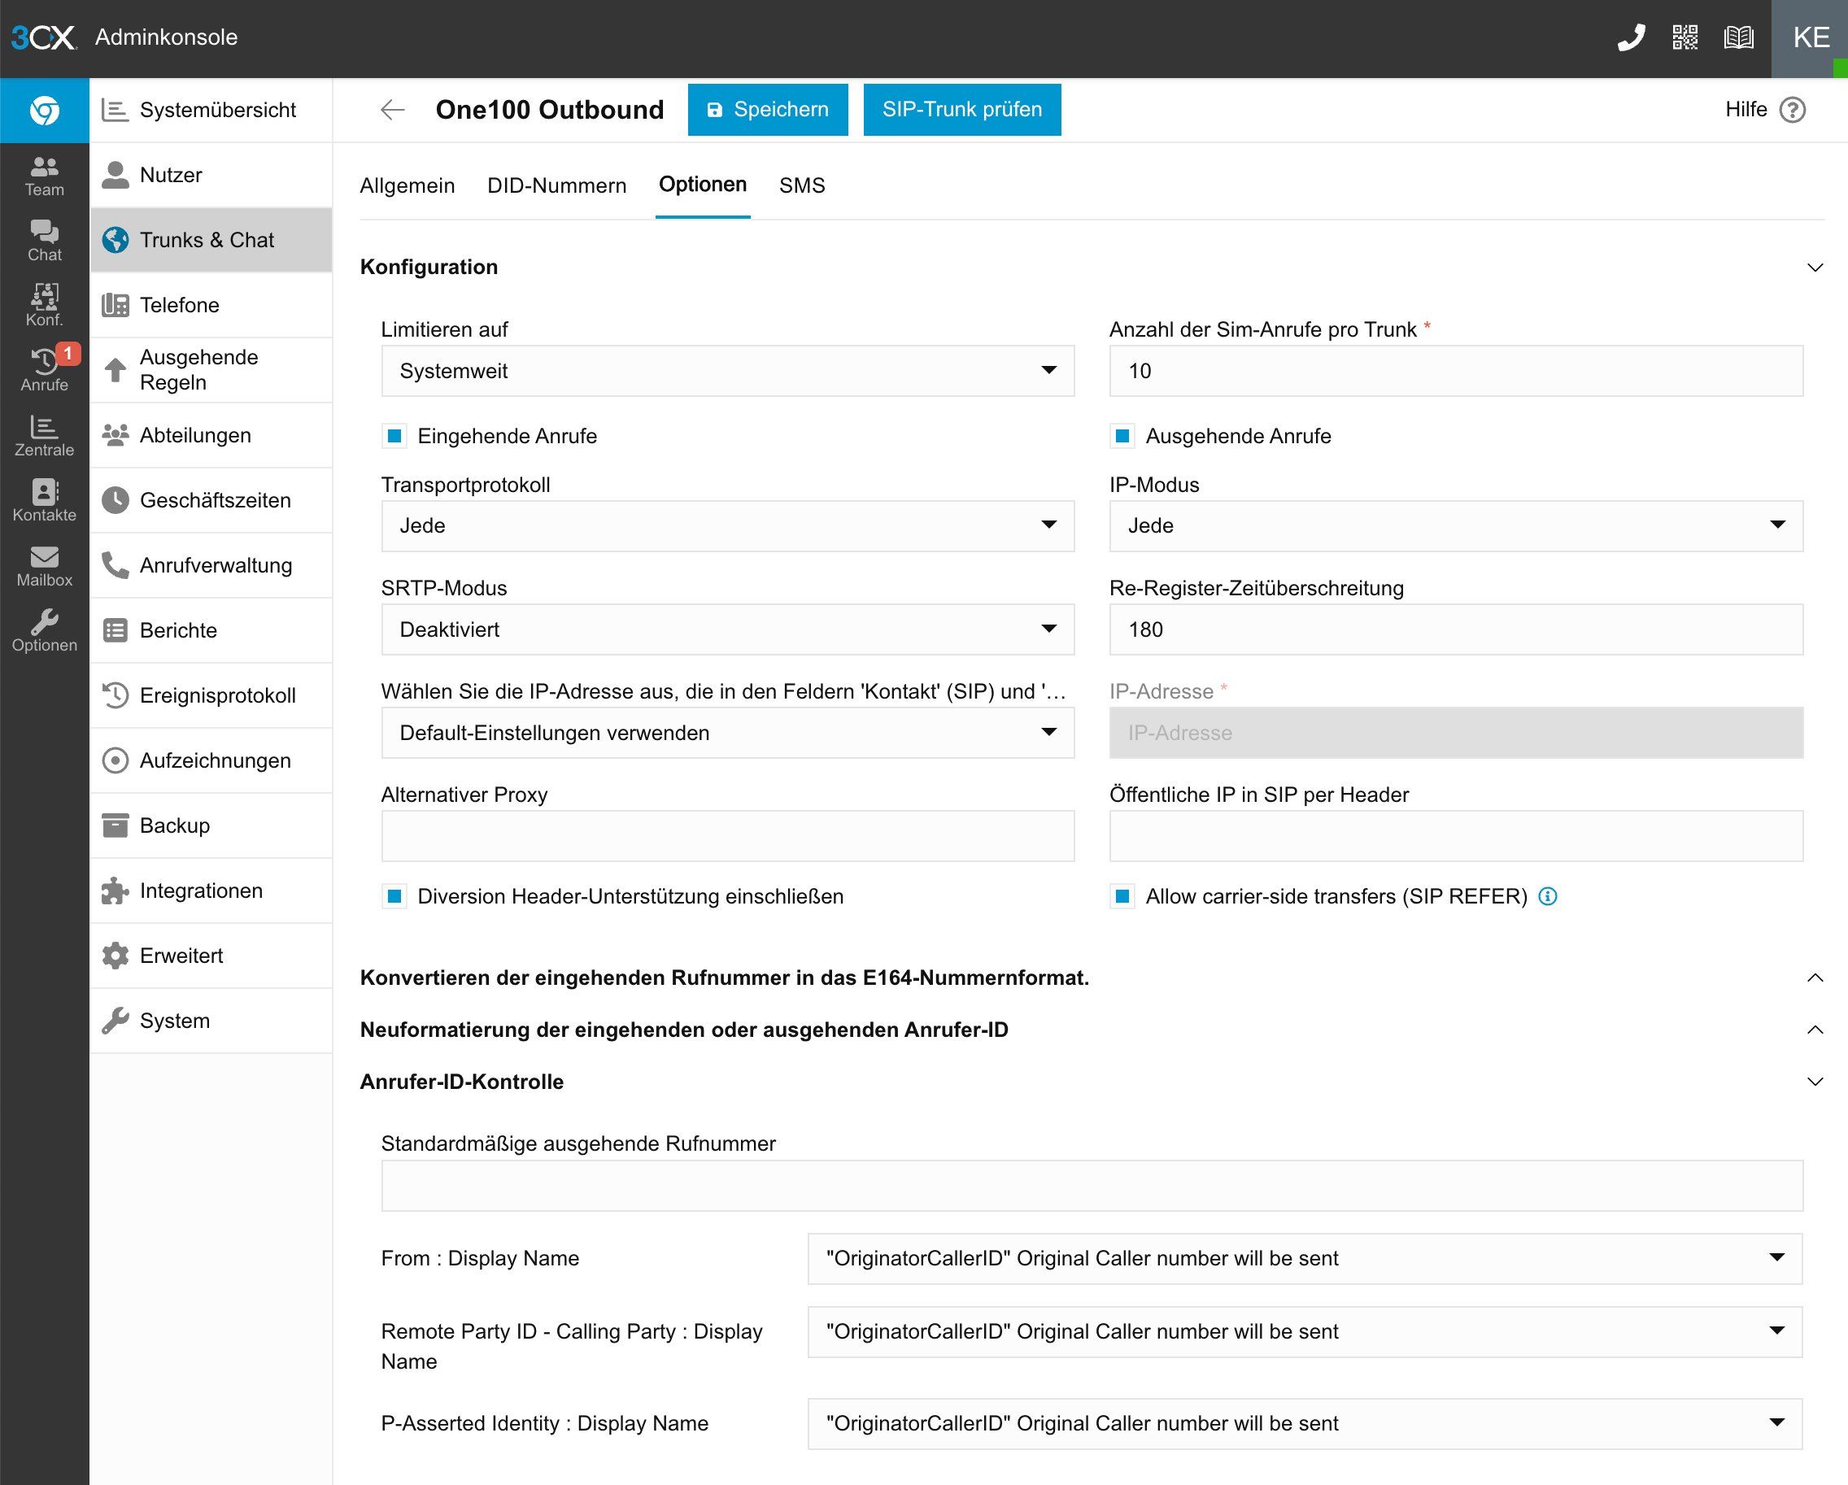Click the Backup archive box icon
This screenshot has height=1485, width=1848.
pyautogui.click(x=115, y=826)
